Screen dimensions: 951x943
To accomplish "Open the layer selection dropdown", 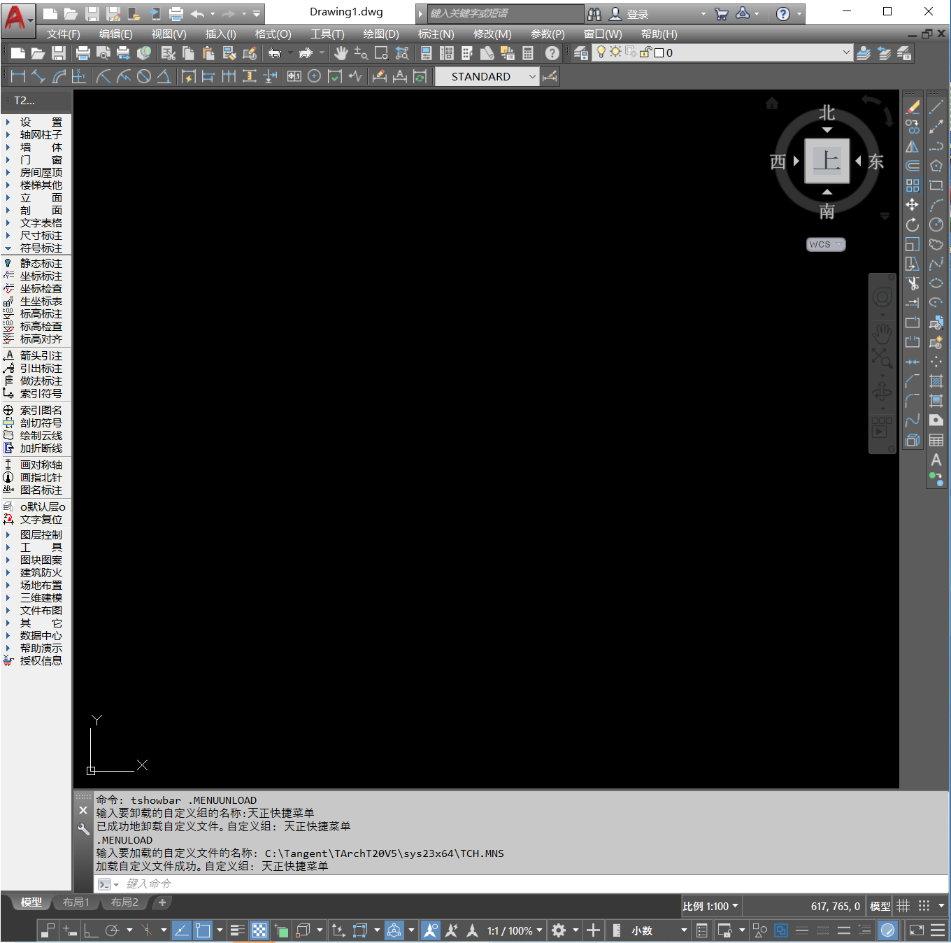I will 722,53.
